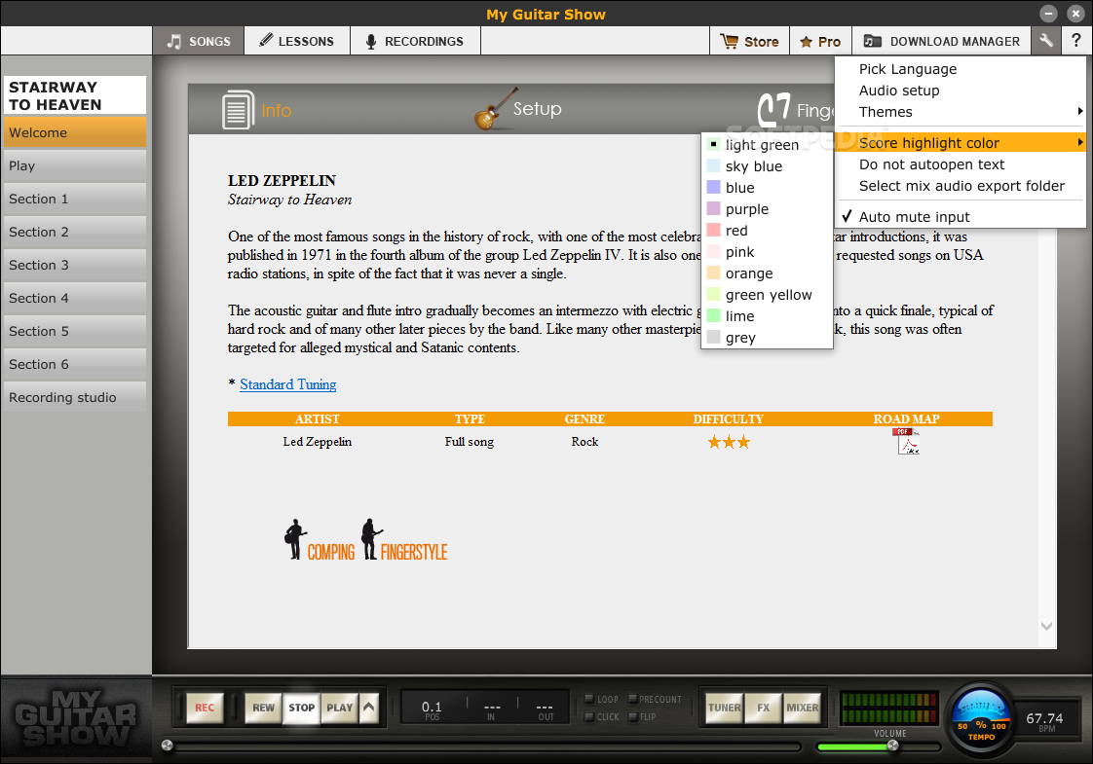Screen dimensions: 1093x764
Task: Open the TUNER panel
Action: pos(724,708)
